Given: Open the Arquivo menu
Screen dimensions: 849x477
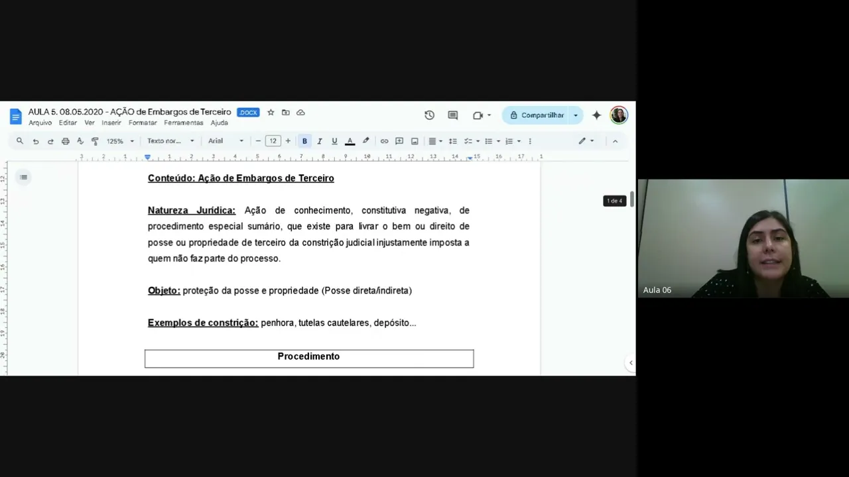Looking at the screenshot, I should [40, 123].
